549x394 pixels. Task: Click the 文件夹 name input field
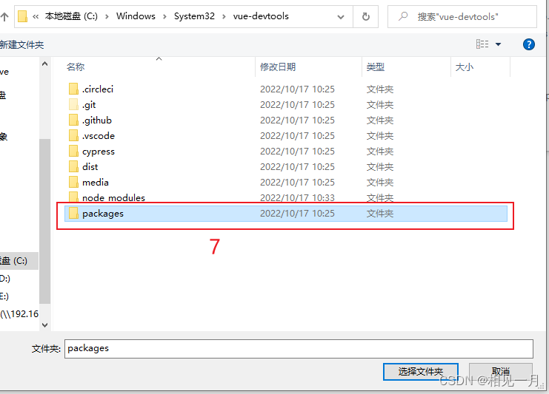pos(299,349)
